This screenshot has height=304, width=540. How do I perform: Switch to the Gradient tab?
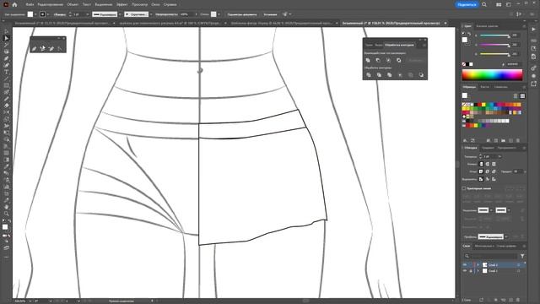point(488,148)
